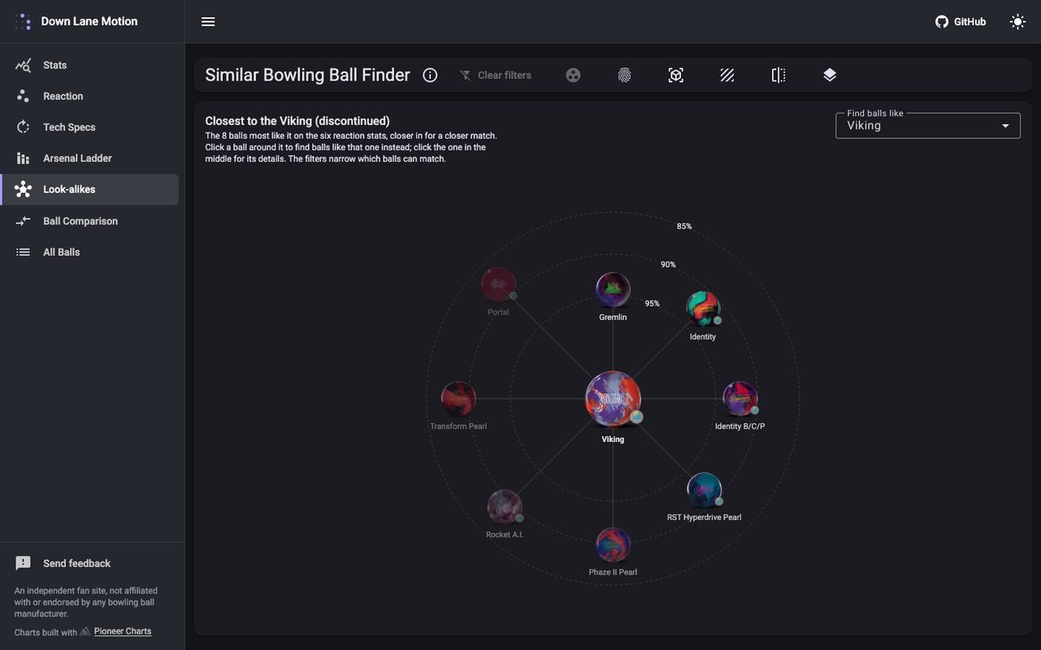Click the 95% ring label
The width and height of the screenshot is (1041, 650).
click(652, 303)
